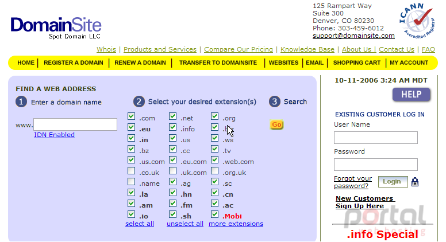
Task: Enable the .org.uk extension checkbox
Action: point(215,170)
